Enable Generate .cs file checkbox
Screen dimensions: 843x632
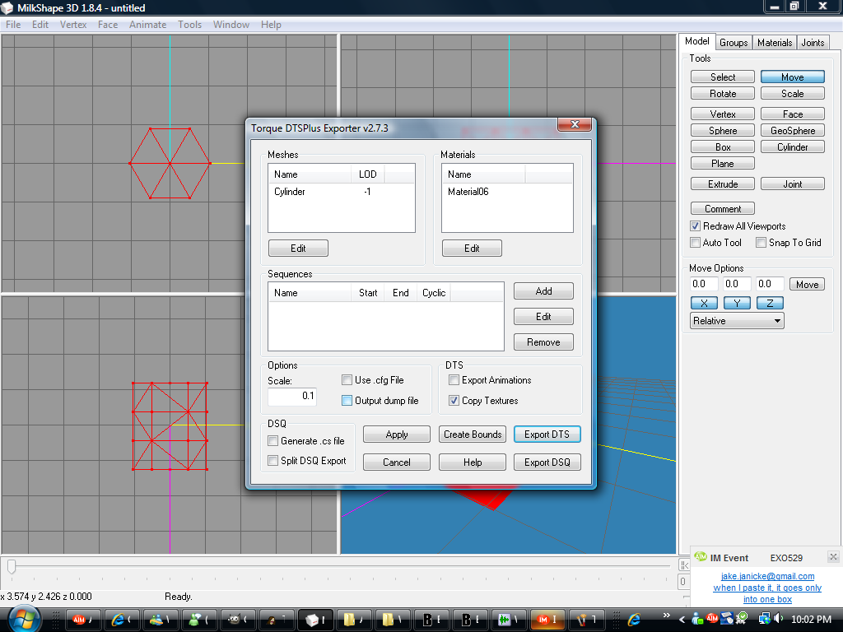272,441
